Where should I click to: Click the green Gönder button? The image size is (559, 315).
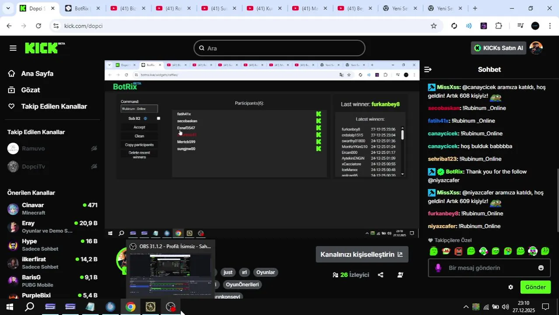click(x=535, y=287)
